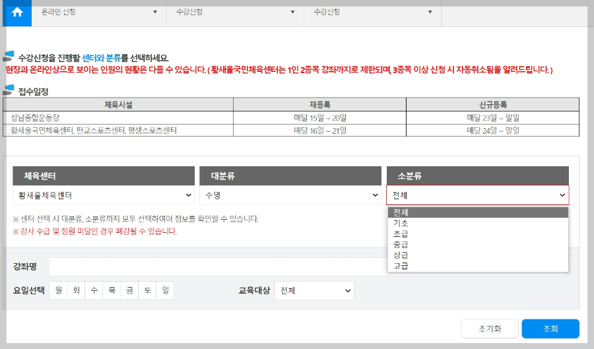Image resolution: width=594 pixels, height=349 pixels.
Task: Reset the form with 초기화
Action: click(490, 329)
